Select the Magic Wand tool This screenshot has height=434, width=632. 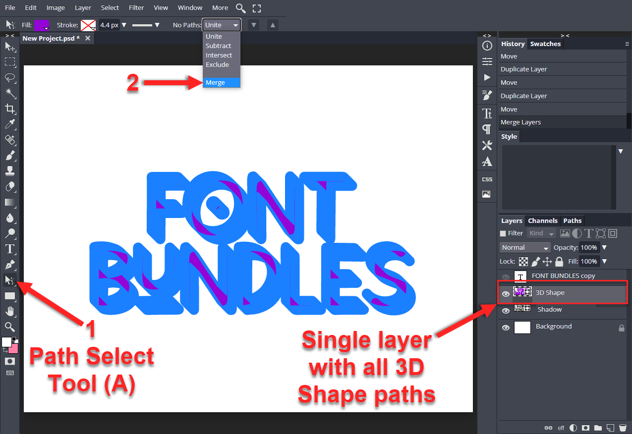tap(10, 93)
